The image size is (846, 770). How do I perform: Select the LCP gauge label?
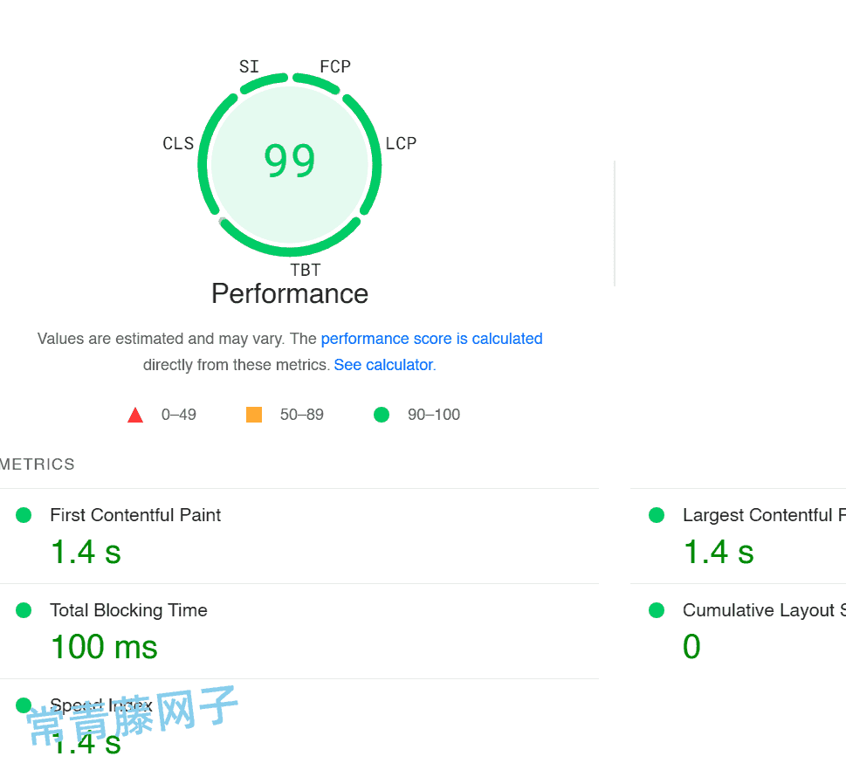coord(401,144)
